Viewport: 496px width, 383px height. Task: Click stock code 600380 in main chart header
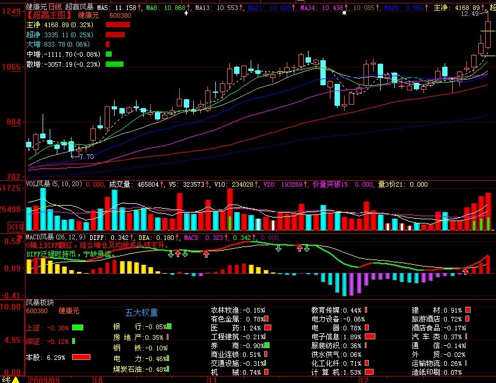click(x=120, y=15)
